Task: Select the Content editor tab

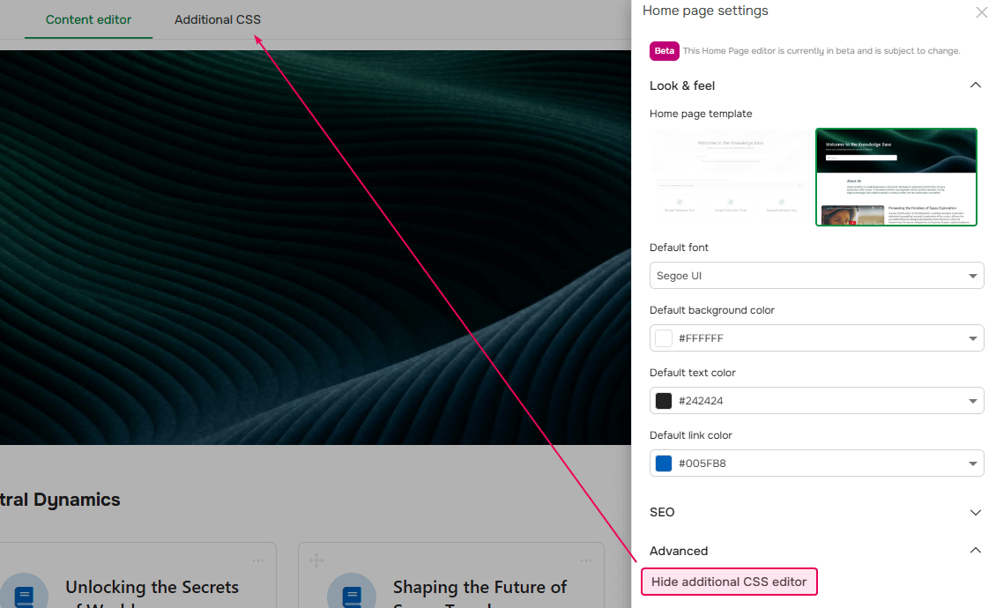Action: click(88, 19)
